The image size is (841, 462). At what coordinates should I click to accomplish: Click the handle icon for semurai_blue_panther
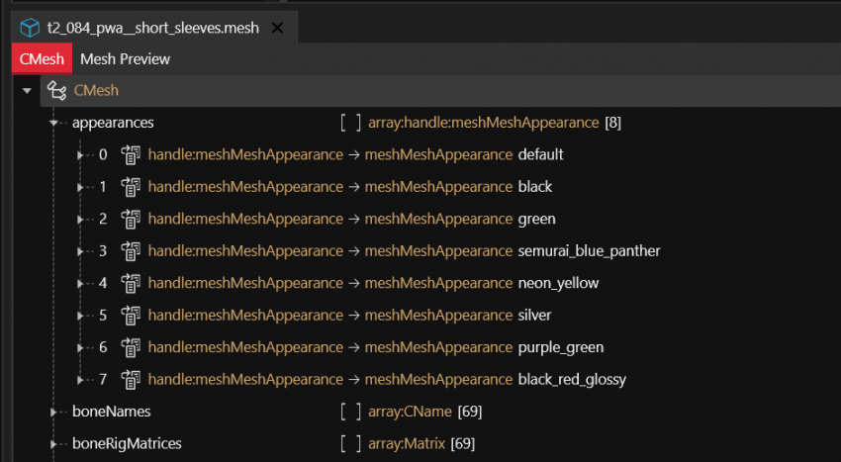[x=131, y=251]
